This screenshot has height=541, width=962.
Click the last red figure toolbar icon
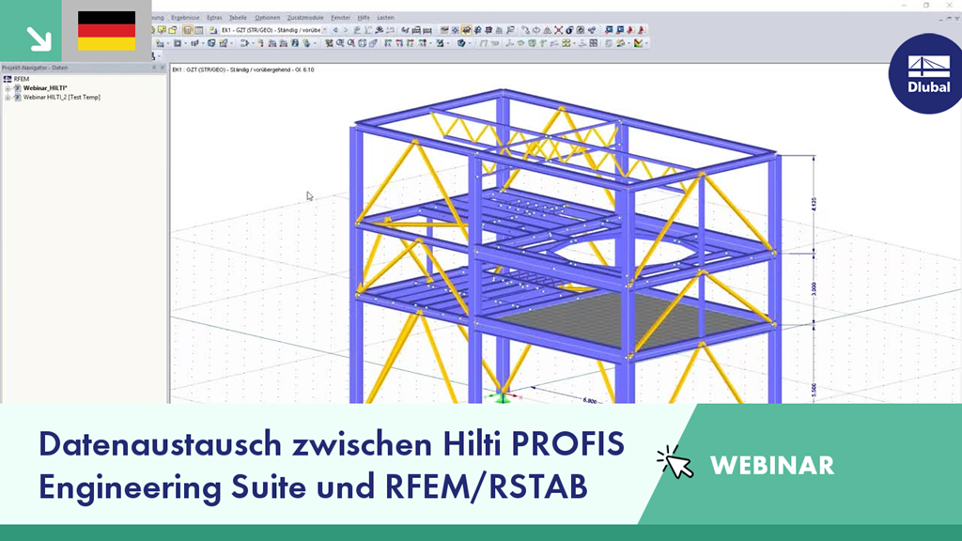click(x=641, y=30)
